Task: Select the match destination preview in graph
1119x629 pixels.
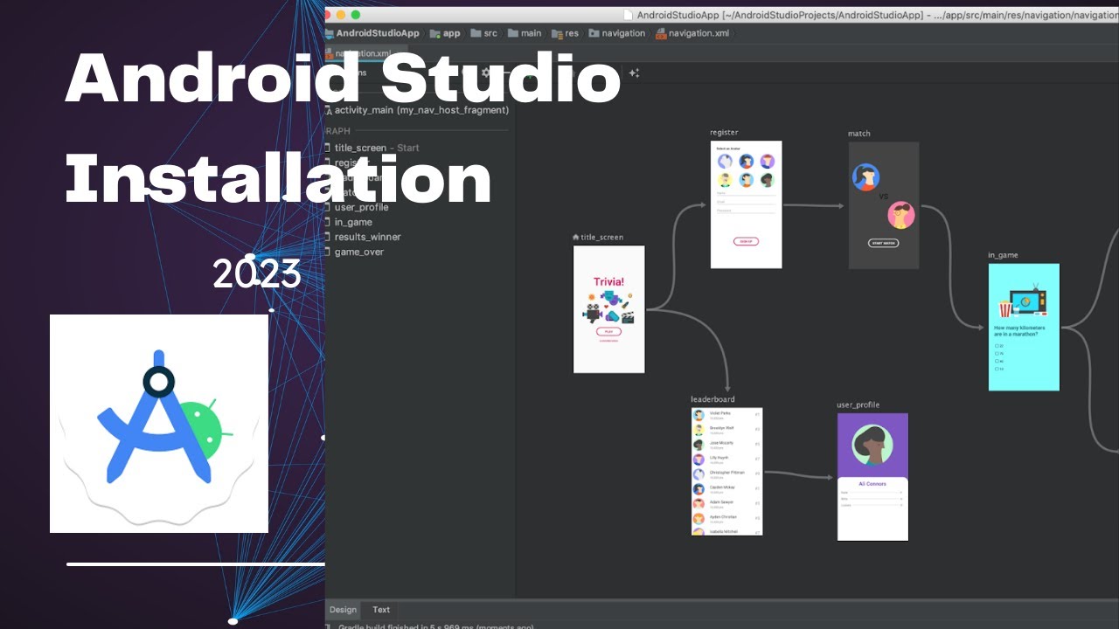Action: point(884,205)
